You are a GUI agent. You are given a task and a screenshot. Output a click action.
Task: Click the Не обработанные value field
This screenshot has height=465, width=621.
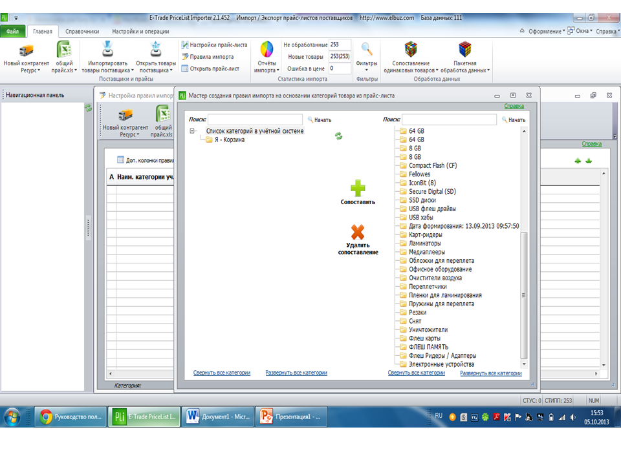point(340,45)
